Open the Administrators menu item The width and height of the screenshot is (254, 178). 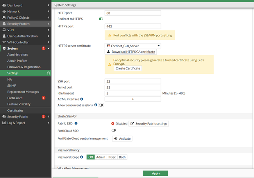[x=18, y=55]
